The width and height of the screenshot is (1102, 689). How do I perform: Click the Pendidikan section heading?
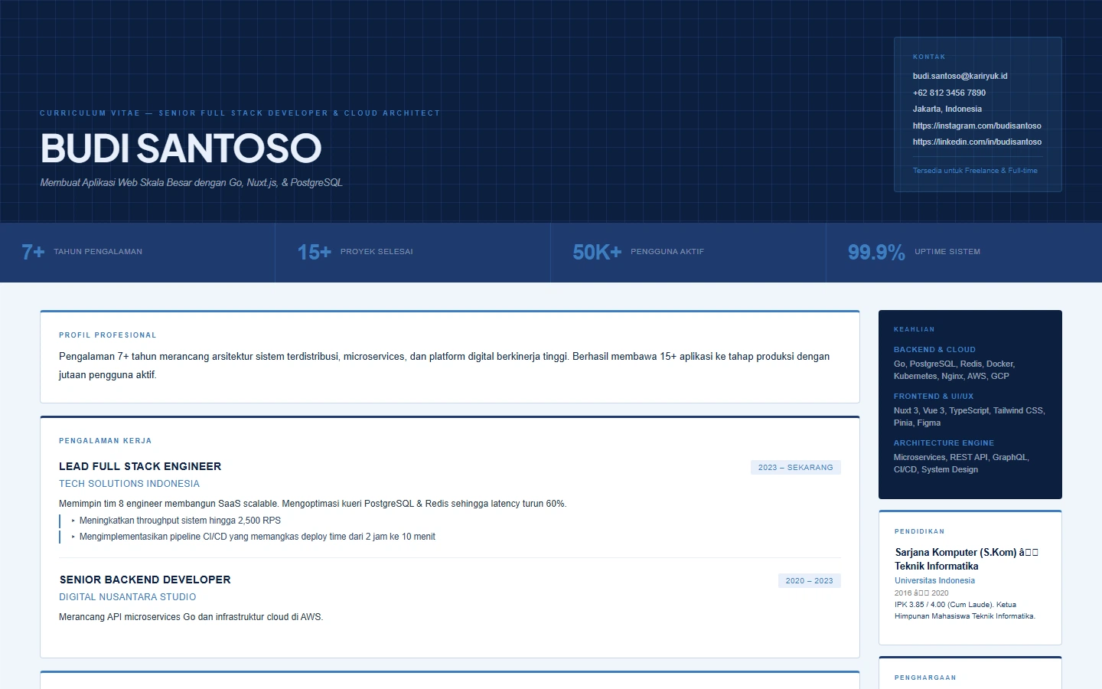coord(919,531)
